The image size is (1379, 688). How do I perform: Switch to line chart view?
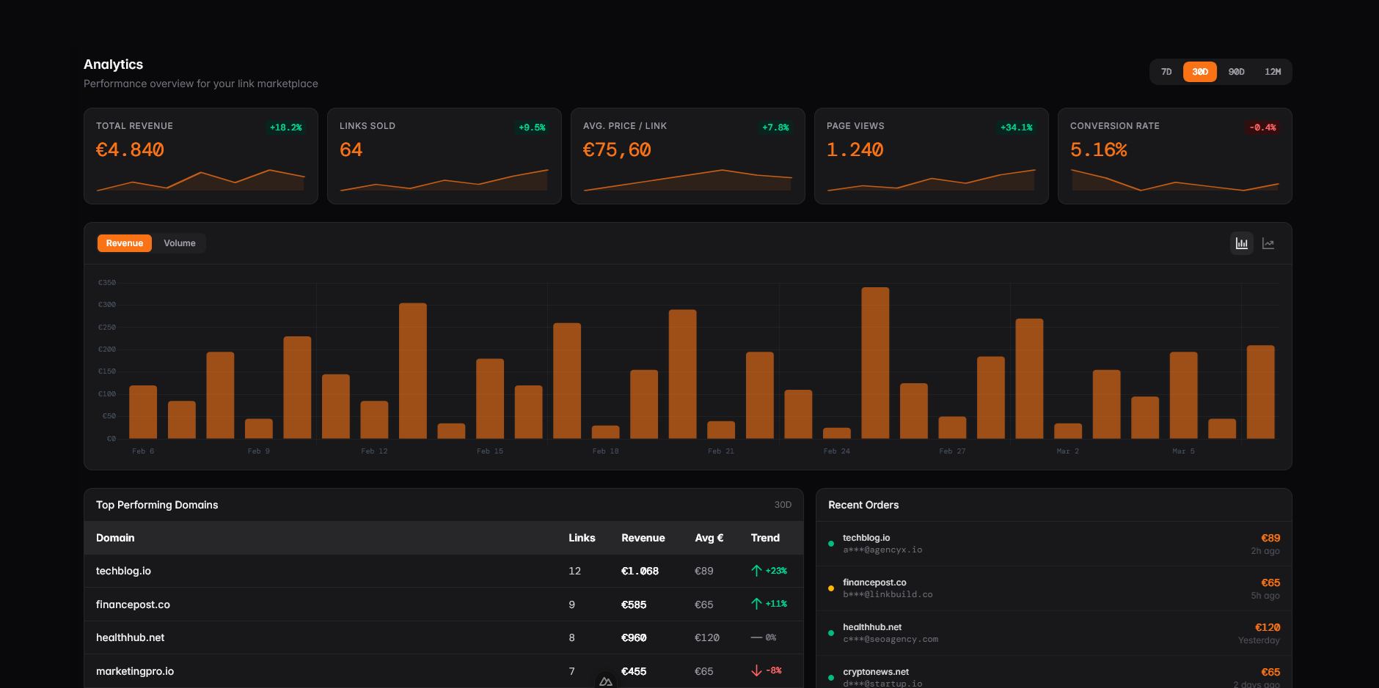[1268, 243]
